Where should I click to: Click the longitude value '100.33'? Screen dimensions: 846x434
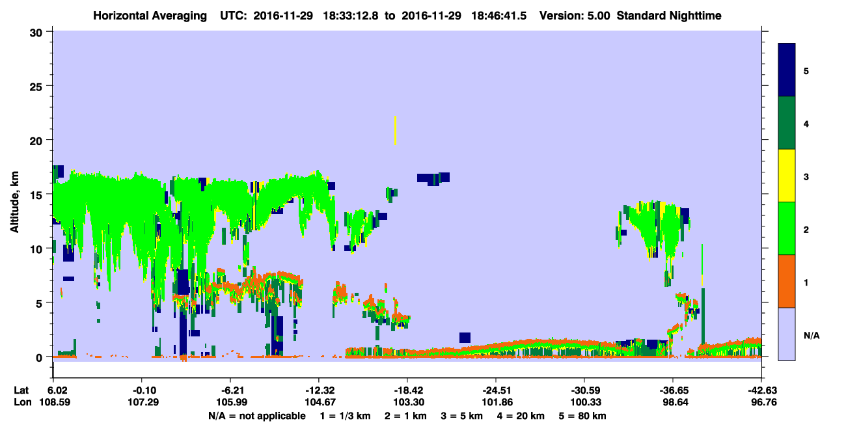[584, 402]
